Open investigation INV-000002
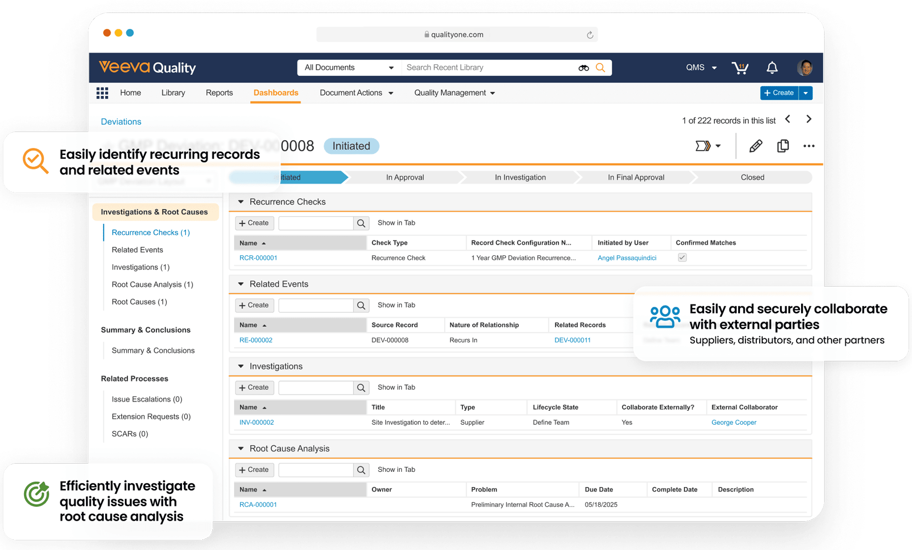Image resolution: width=912 pixels, height=550 pixels. point(256,422)
